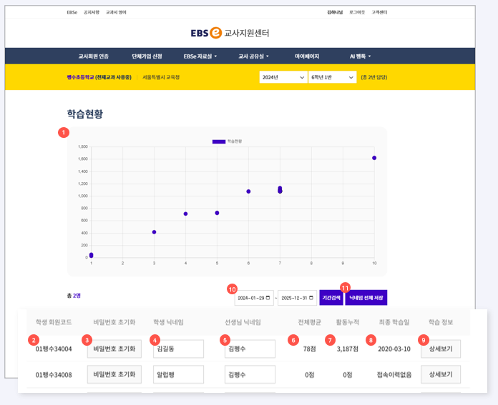Screen dimensions: 498x405
Task: Open the start date calendar picker icon
Action: 268,298
